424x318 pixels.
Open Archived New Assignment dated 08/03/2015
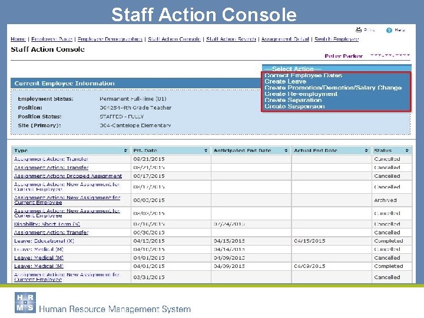pos(67,200)
